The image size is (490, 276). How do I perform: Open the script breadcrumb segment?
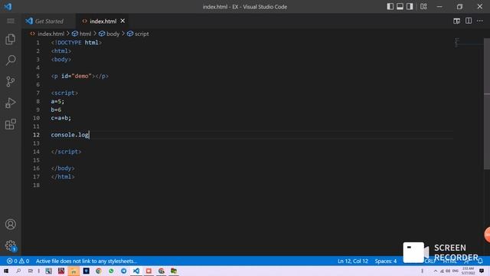[142, 34]
